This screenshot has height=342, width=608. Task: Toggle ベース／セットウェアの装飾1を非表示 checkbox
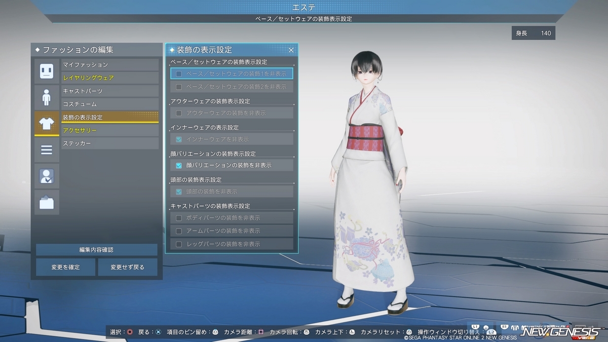tap(179, 74)
